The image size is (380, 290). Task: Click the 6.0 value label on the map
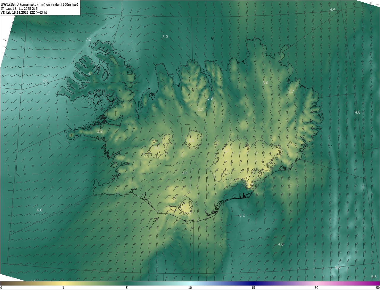(39, 210)
